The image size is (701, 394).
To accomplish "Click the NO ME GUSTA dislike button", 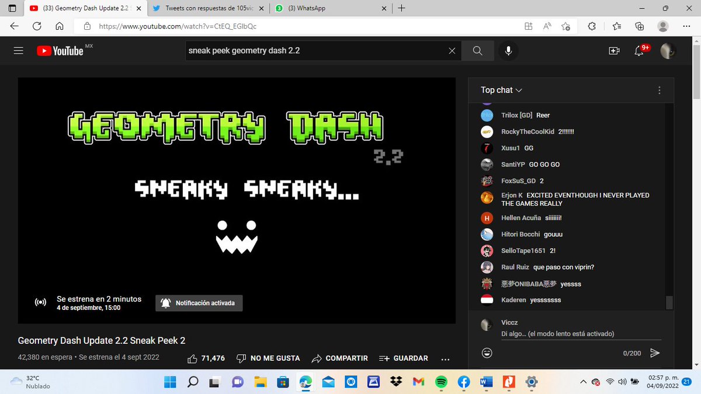I will [x=268, y=358].
